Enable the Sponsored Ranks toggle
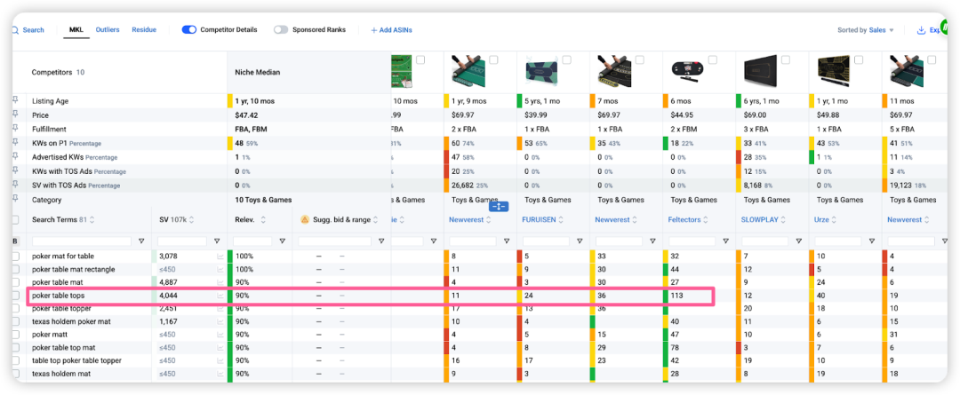960x395 pixels. click(281, 29)
